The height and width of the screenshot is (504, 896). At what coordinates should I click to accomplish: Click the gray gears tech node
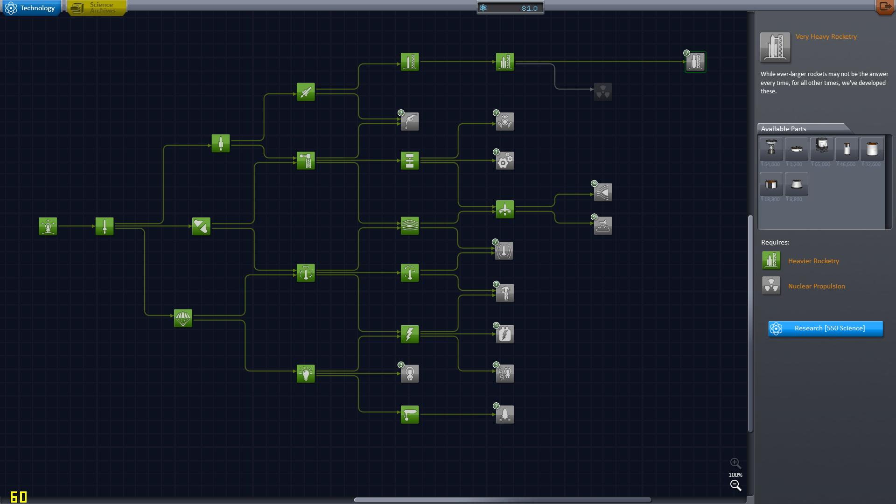point(504,161)
